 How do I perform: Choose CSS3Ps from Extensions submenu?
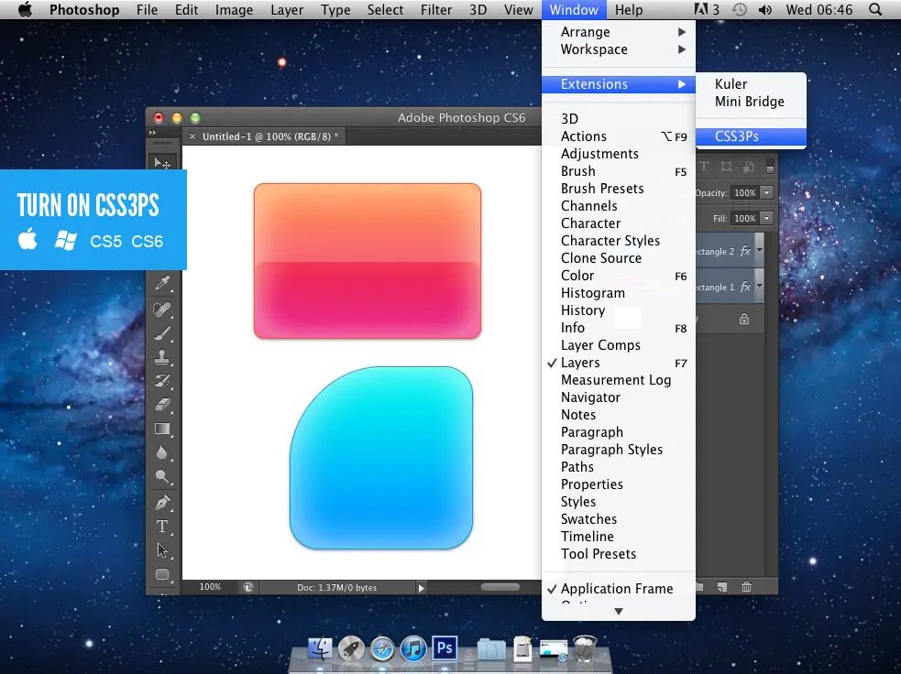pos(751,136)
